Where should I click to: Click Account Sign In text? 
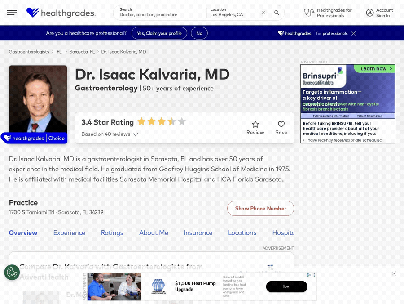(385, 13)
